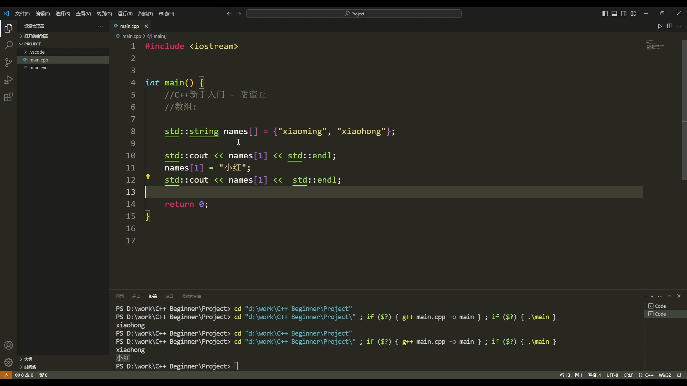Toggle the secondary side bar
687x386 pixels.
[624, 14]
